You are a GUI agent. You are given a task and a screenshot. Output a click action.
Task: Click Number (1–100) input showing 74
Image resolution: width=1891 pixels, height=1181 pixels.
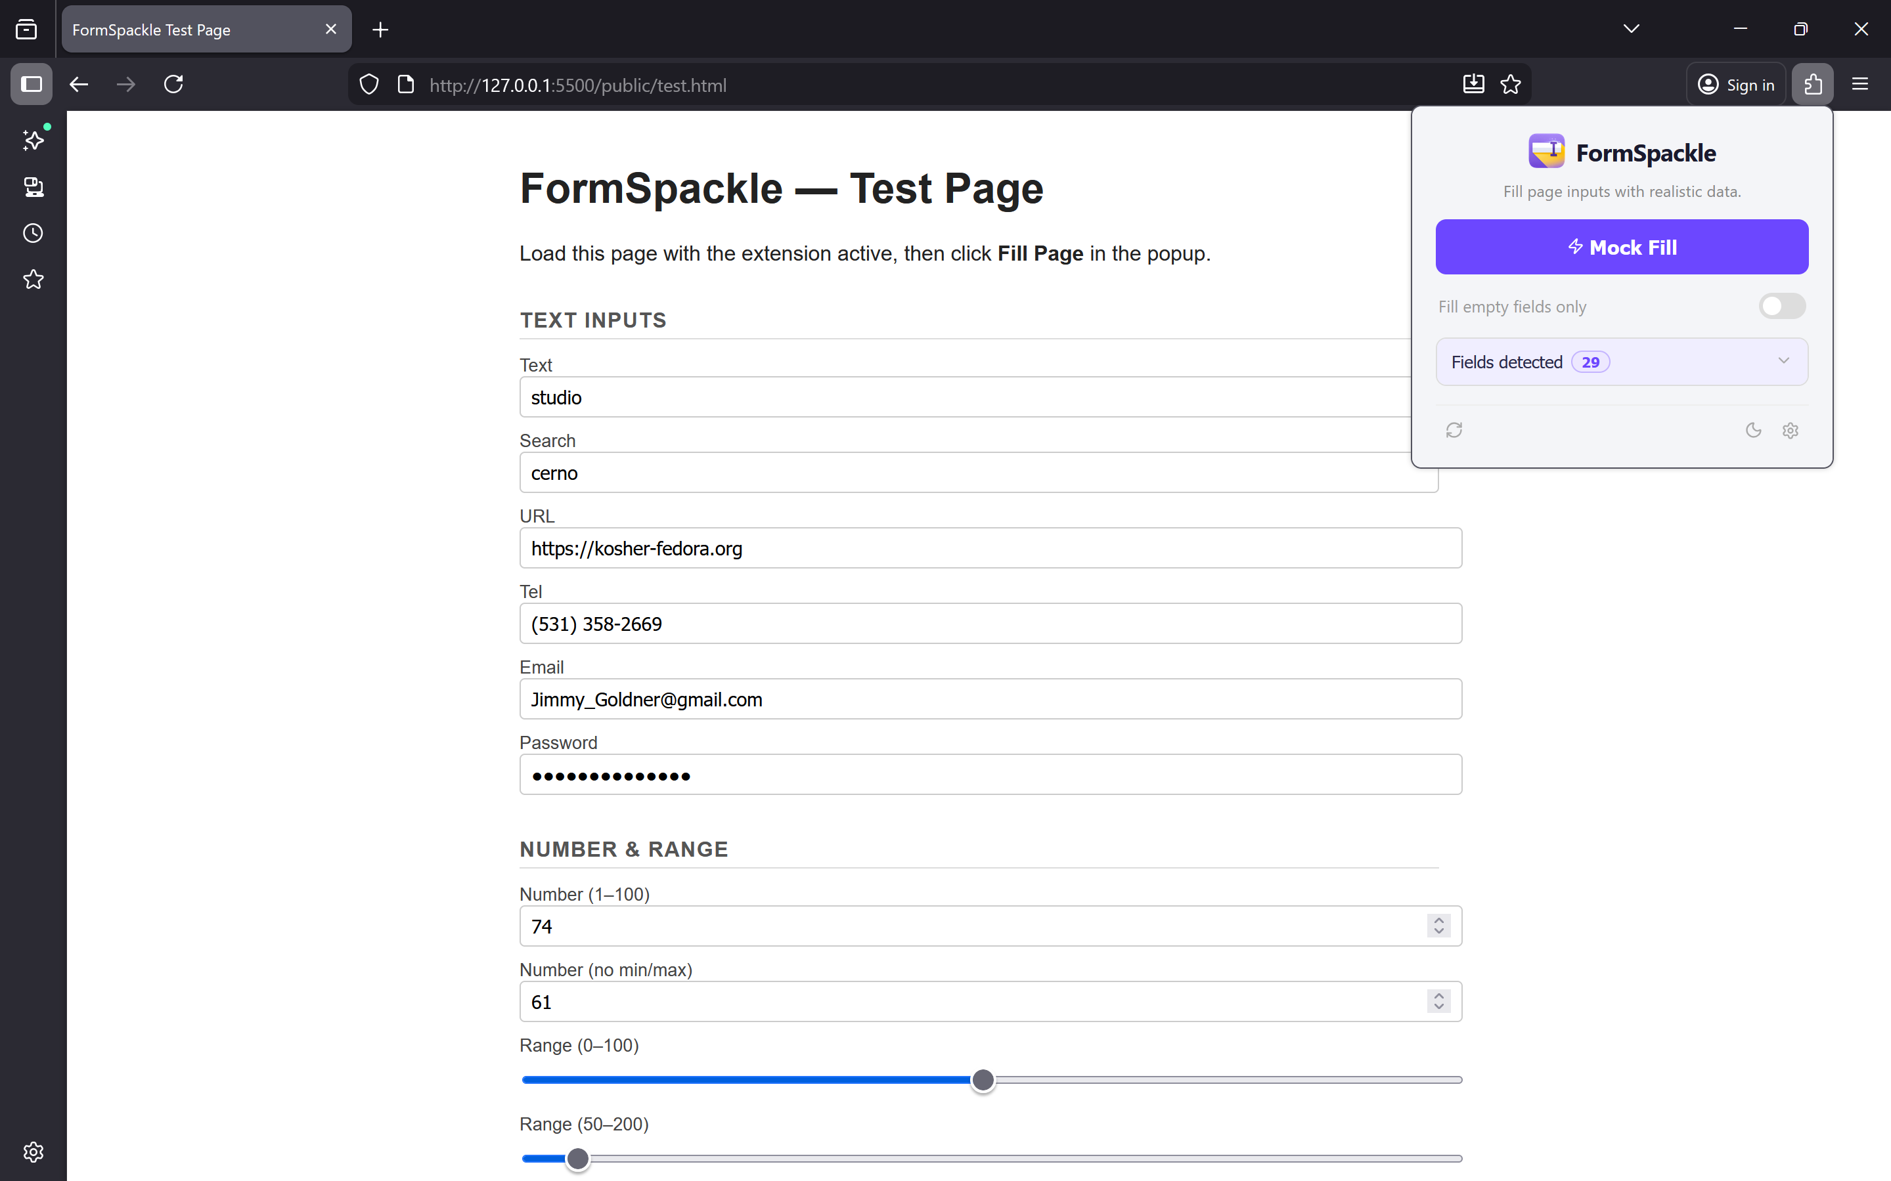point(990,926)
